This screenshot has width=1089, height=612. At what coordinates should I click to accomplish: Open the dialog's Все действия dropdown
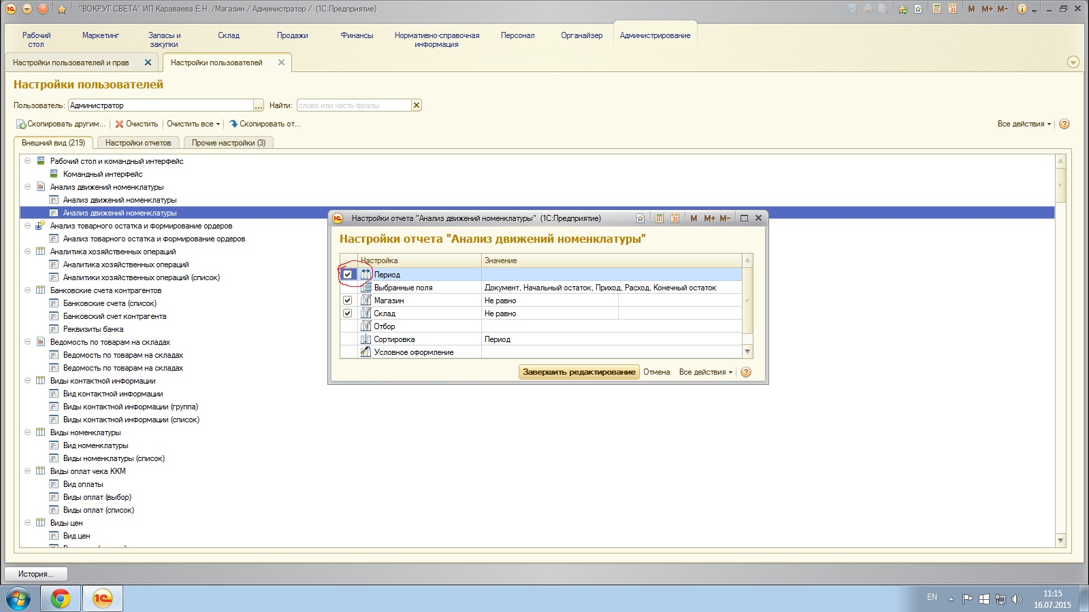pos(706,372)
